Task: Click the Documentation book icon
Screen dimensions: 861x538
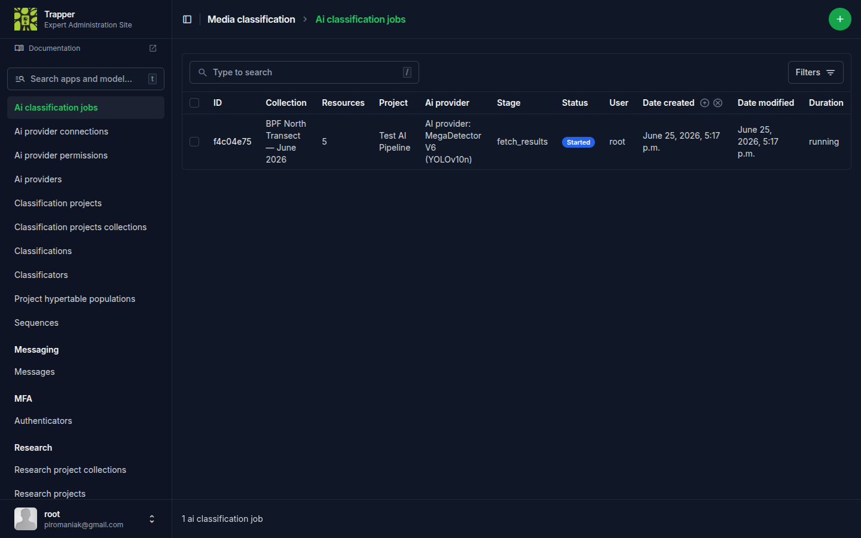Action: [19, 48]
